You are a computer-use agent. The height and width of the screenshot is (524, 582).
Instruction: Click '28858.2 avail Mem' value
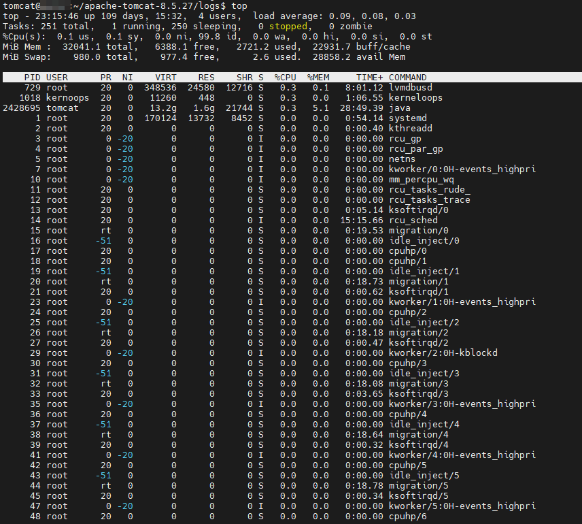359,57
